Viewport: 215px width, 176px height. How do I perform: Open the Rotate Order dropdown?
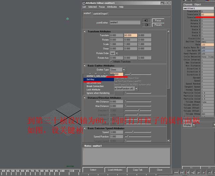pyautogui.click(x=114, y=53)
